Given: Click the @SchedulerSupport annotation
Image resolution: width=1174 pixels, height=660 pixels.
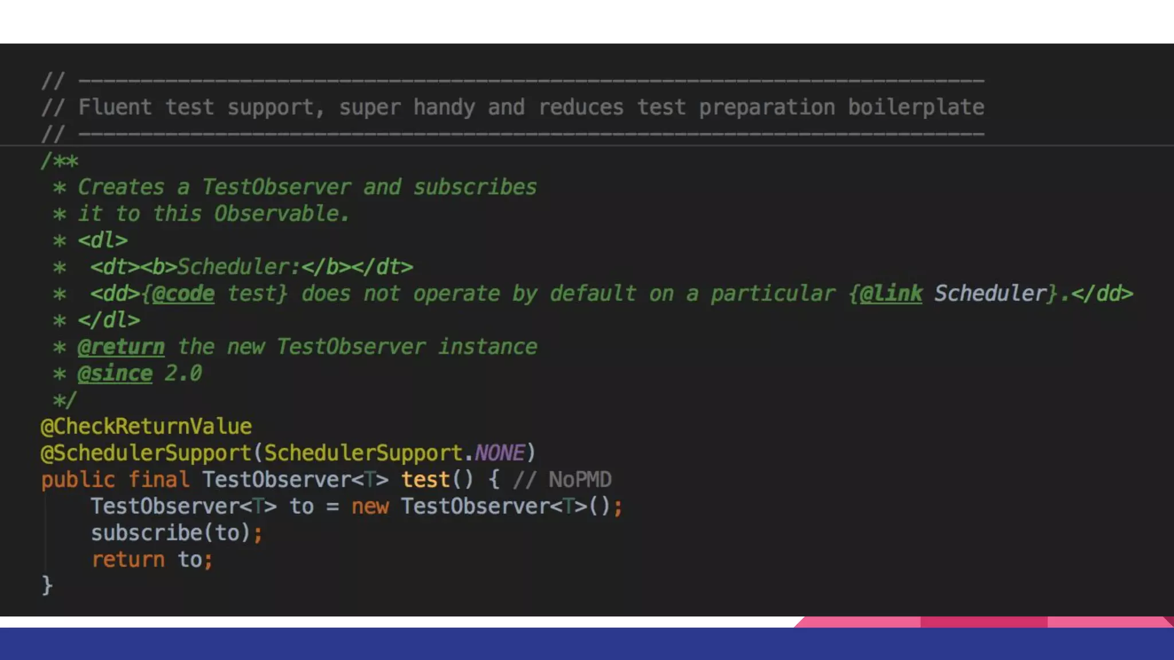Looking at the screenshot, I should 146,453.
